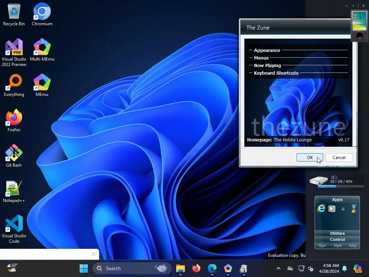Show hidden system tray icons
This screenshot has width=369, height=277.
coord(279,268)
